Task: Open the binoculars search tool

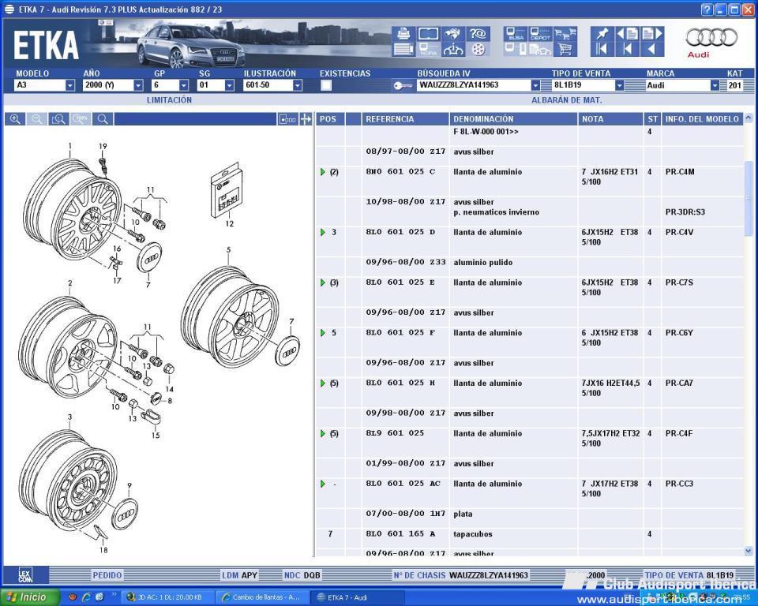Action: point(453,33)
